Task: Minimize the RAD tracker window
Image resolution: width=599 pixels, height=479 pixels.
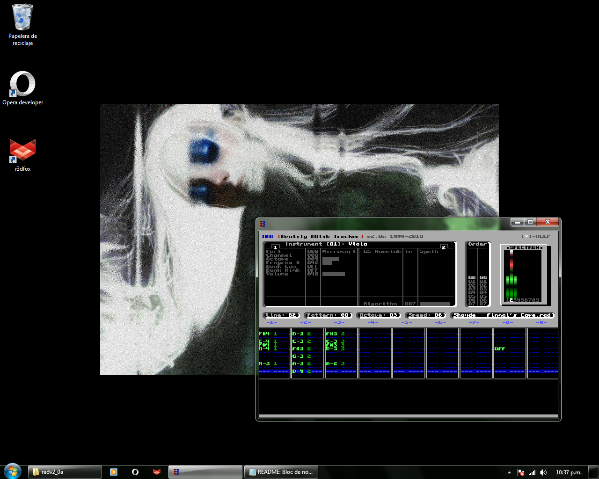Action: click(x=517, y=222)
